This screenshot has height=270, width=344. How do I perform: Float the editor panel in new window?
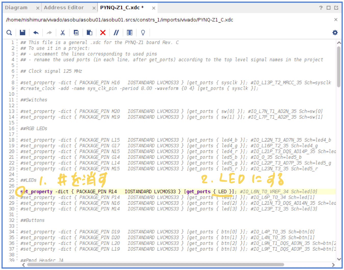click(x=336, y=8)
